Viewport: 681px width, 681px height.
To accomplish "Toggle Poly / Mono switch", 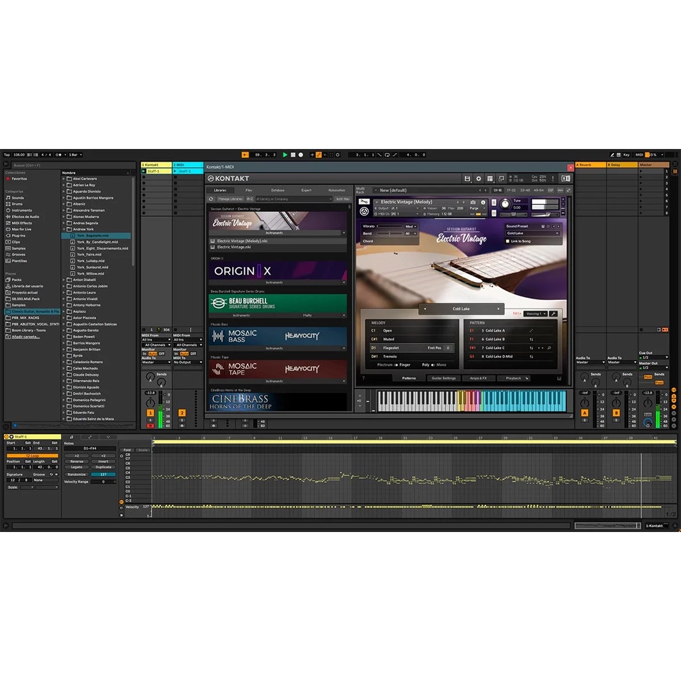I will [x=432, y=365].
